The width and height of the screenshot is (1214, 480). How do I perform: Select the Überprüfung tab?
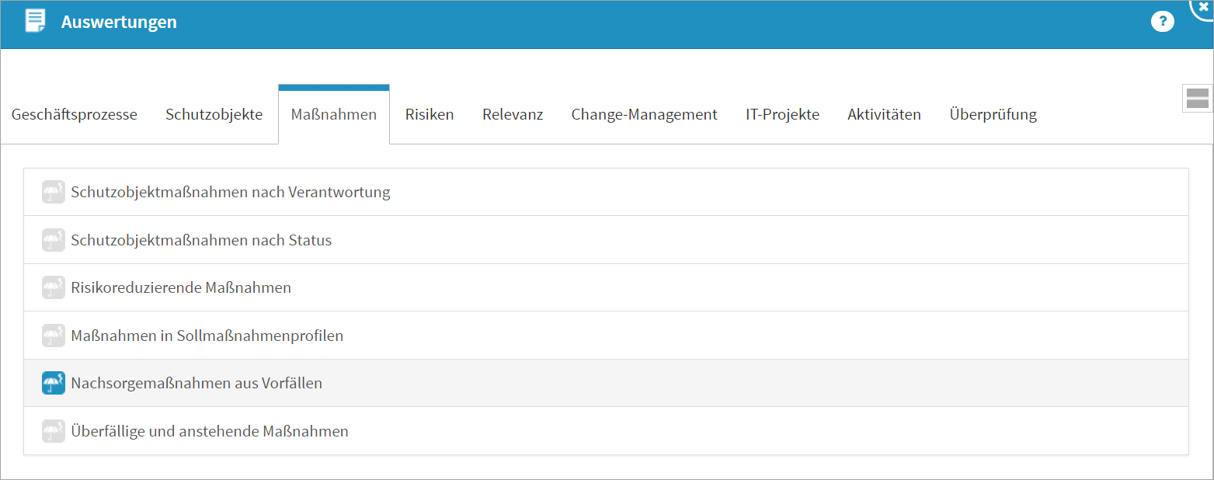coord(993,115)
